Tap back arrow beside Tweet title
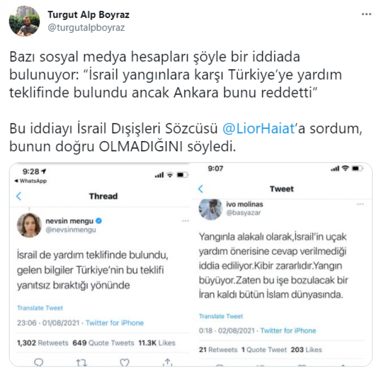Viewport: 381px width, 370px height. [201, 189]
